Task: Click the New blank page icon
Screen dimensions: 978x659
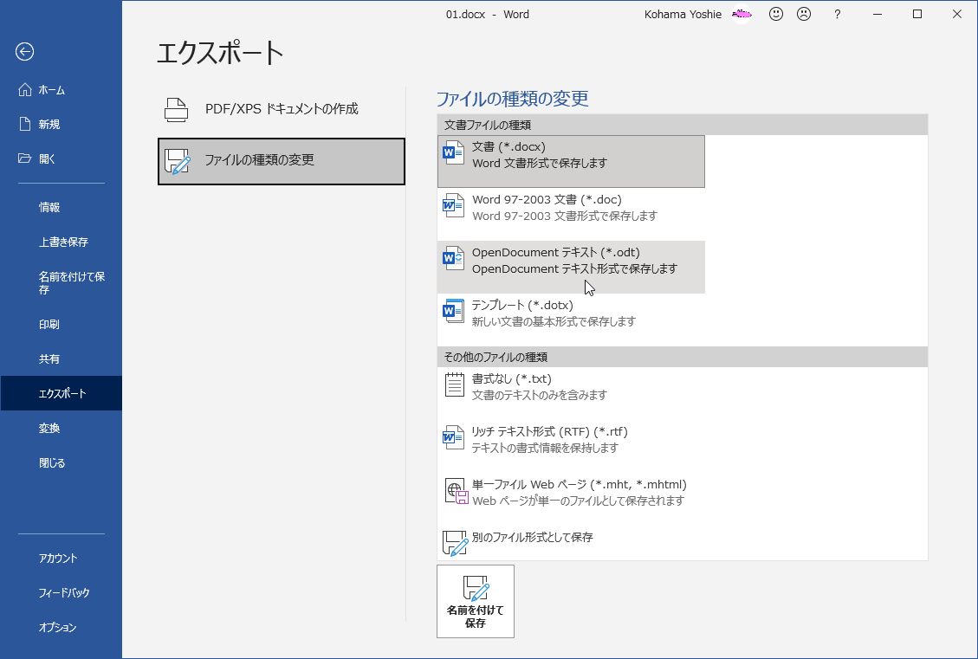Action: click(25, 124)
